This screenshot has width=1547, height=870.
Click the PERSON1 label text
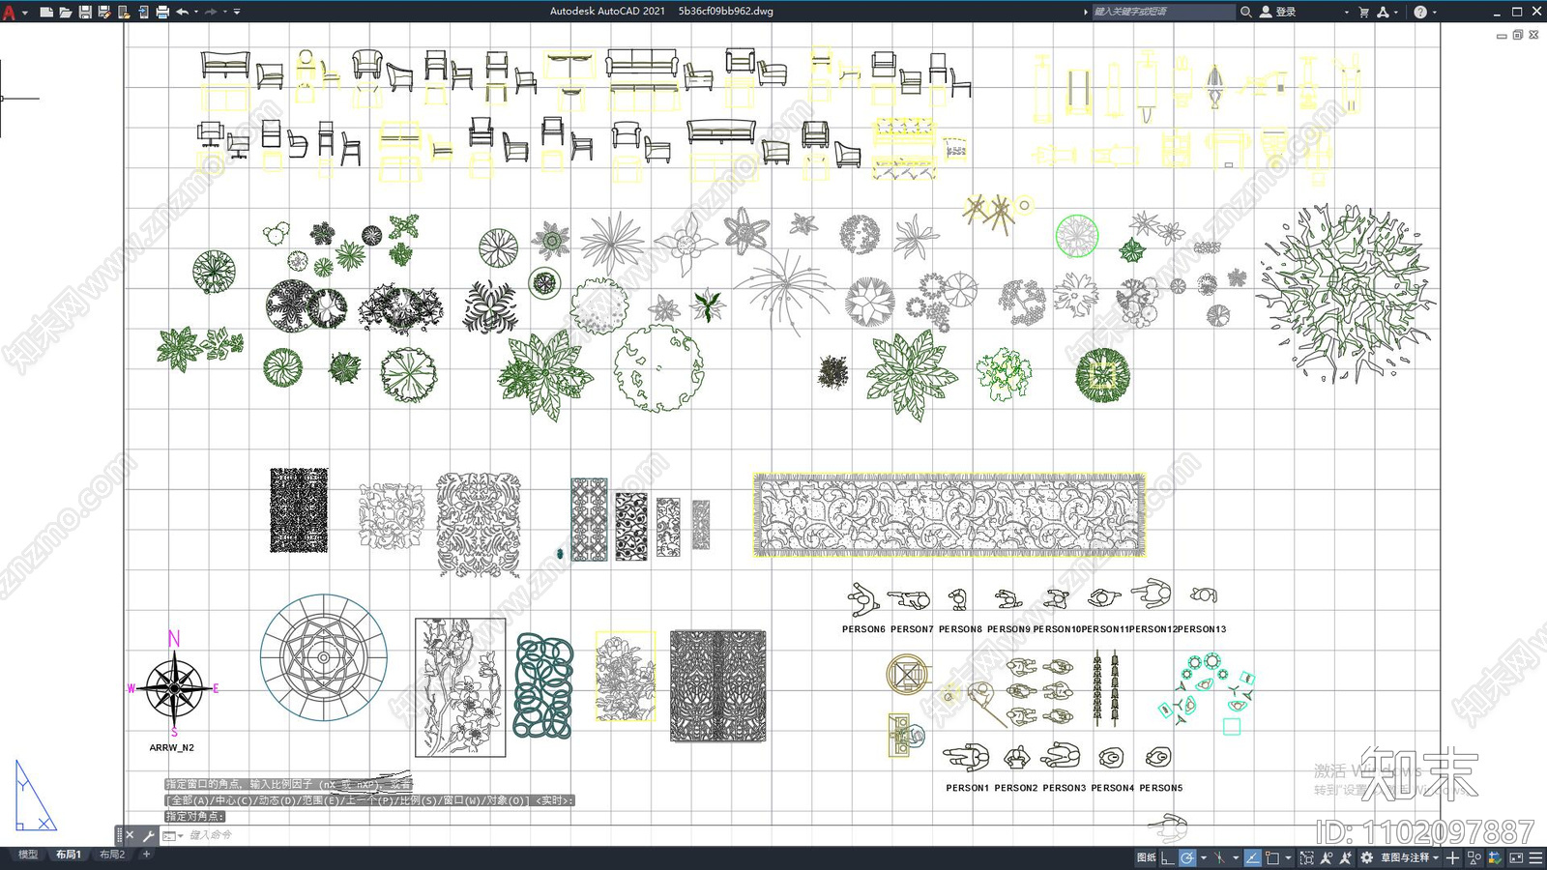coord(967,788)
